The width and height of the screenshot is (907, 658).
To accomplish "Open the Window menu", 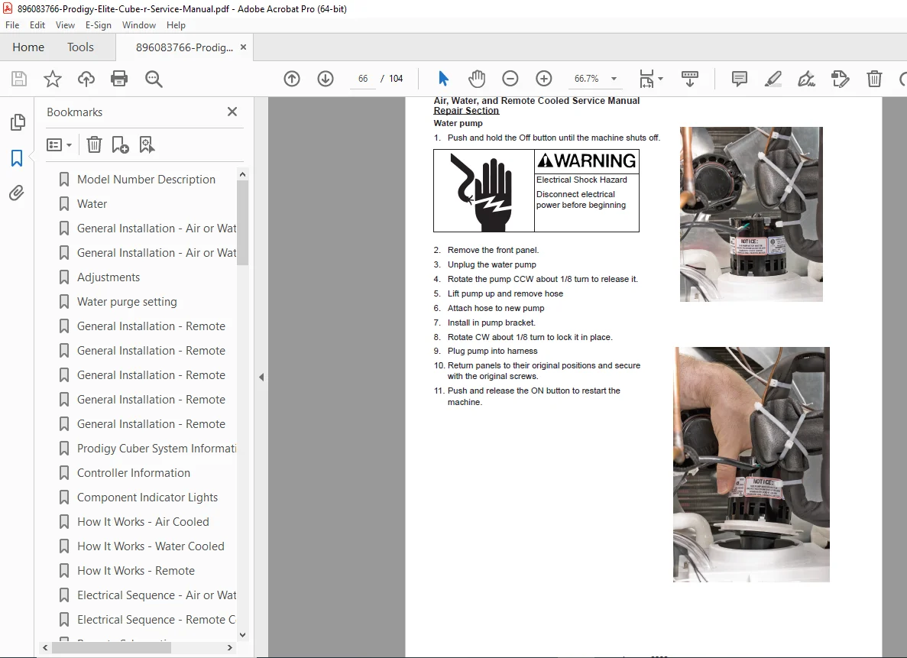I will (139, 25).
